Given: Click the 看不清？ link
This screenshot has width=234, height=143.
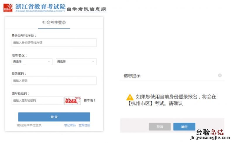Looking at the screenshot, I should click(90, 101).
